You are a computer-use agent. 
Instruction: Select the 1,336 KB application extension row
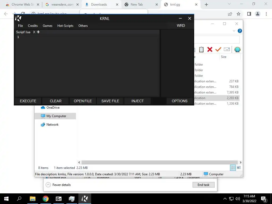pyautogui.click(x=217, y=104)
